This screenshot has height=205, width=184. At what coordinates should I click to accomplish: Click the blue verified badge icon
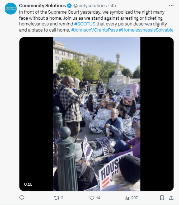click(x=69, y=6)
